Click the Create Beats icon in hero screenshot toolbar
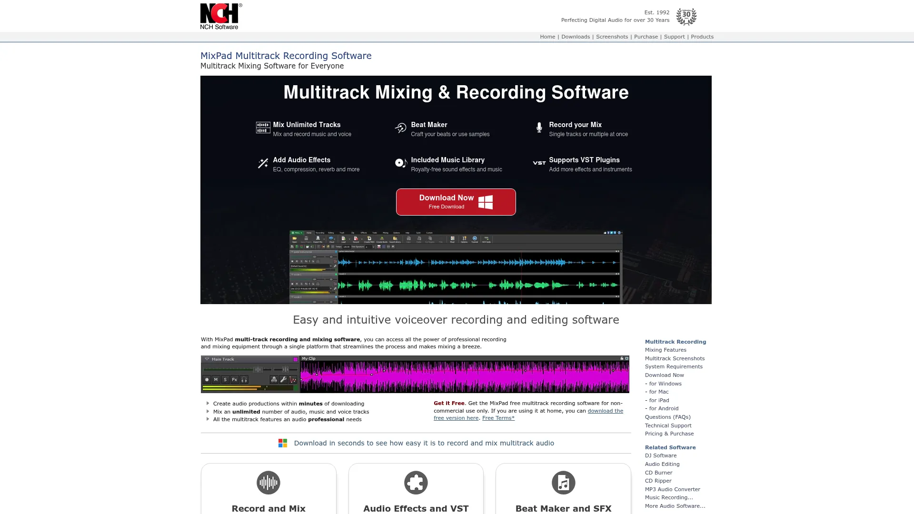The height and width of the screenshot is (514, 914). point(382,239)
